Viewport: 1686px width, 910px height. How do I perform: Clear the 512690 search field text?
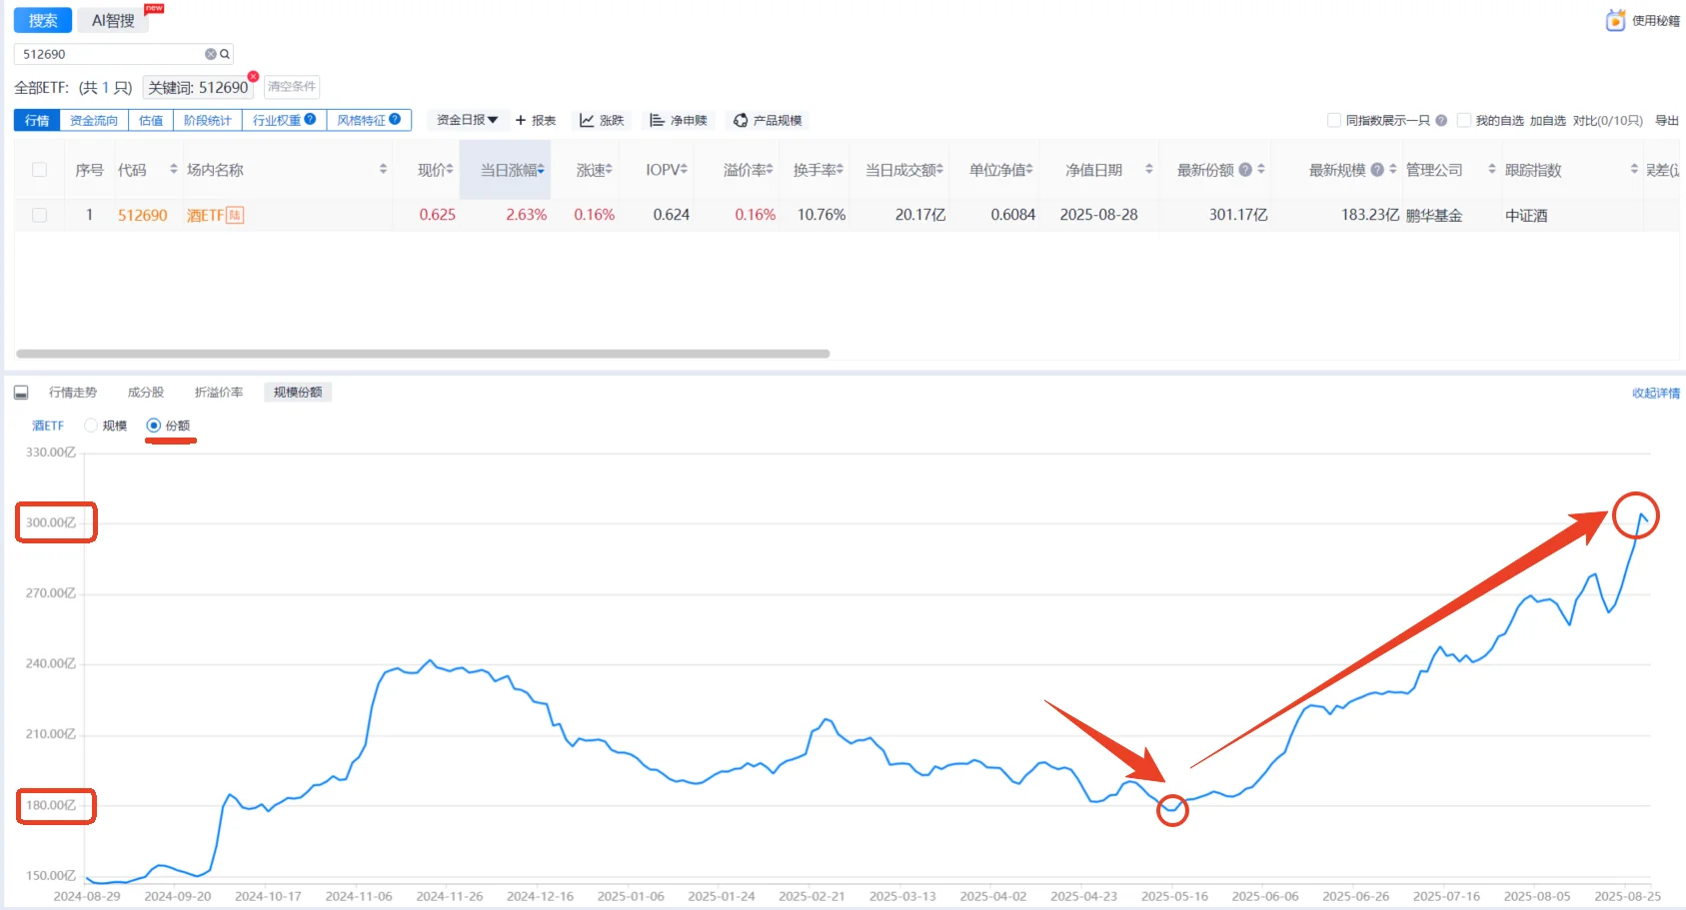210,54
